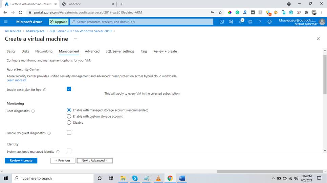Show info for System assigned managed identity
Viewport: 327px width, 183px height.
click(x=58, y=152)
